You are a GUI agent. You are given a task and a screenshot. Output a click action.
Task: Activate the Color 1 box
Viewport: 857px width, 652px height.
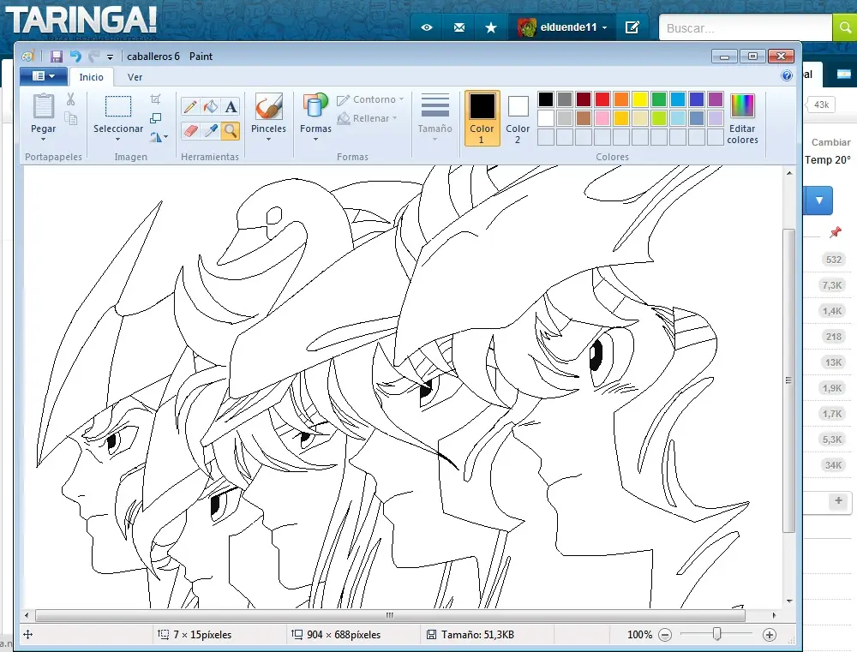click(482, 117)
